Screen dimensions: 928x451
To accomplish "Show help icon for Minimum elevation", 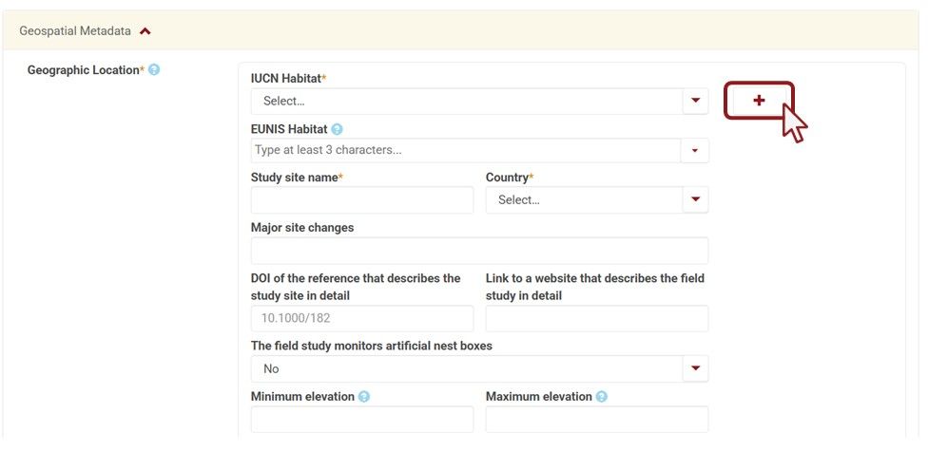I will 364,397.
